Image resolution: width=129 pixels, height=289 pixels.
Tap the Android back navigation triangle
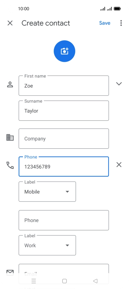coord(95,281)
